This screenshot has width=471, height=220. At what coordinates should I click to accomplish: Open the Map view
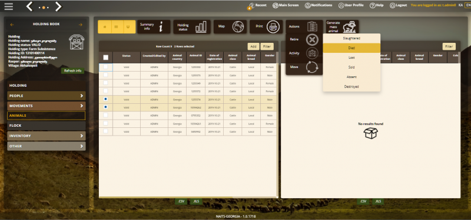pos(230,26)
